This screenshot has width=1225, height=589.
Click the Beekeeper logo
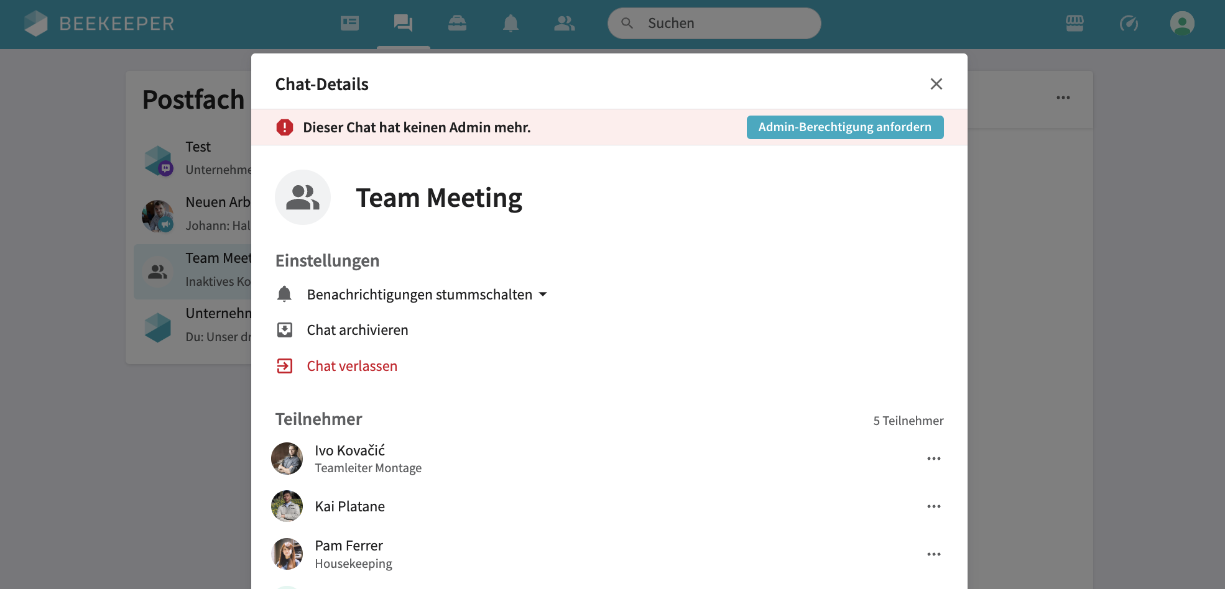point(99,24)
